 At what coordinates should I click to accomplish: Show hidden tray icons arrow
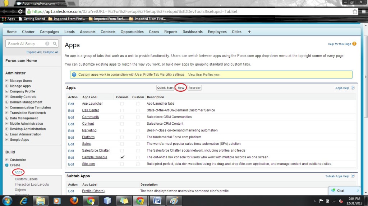[x=314, y=201]
